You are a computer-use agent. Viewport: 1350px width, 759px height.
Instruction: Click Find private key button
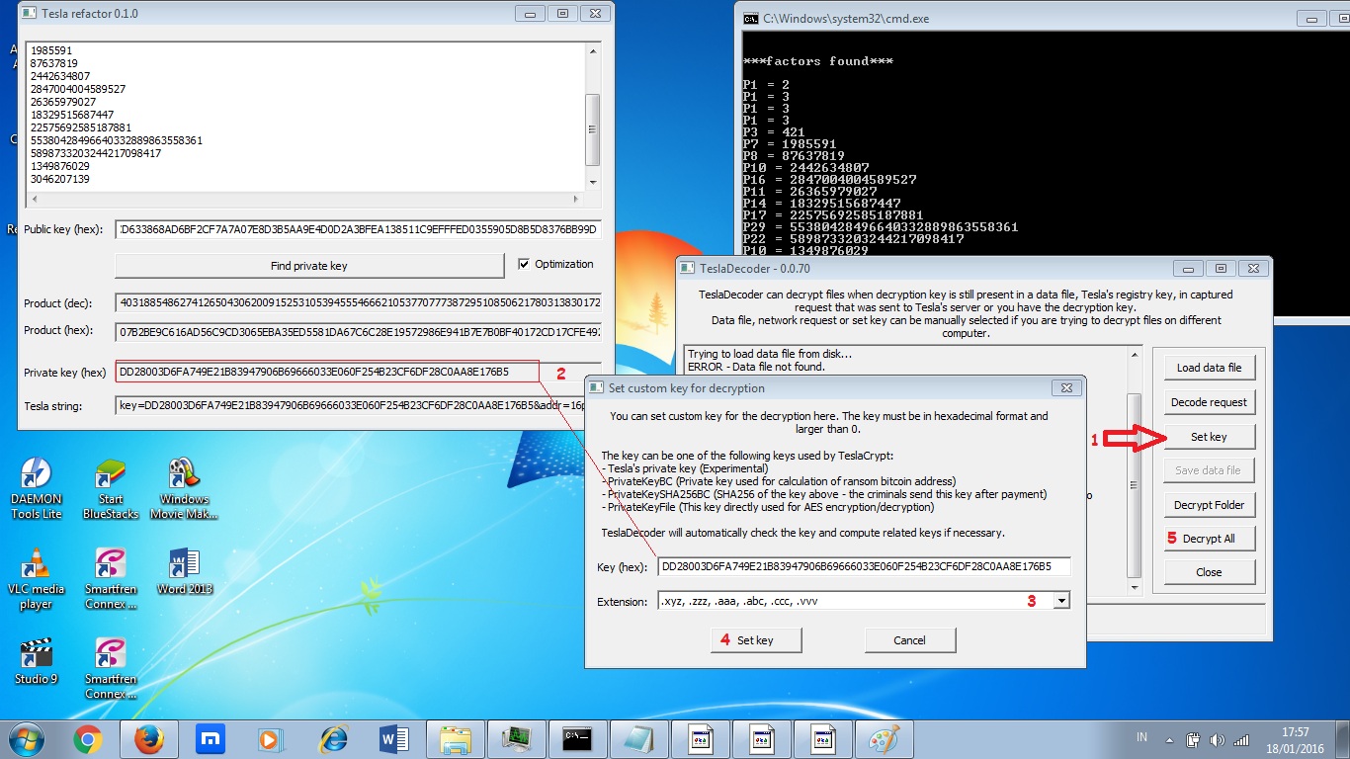[x=309, y=266]
